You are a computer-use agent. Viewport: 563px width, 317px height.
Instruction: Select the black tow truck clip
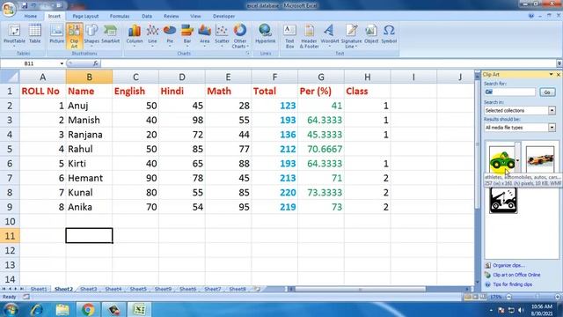click(x=503, y=201)
